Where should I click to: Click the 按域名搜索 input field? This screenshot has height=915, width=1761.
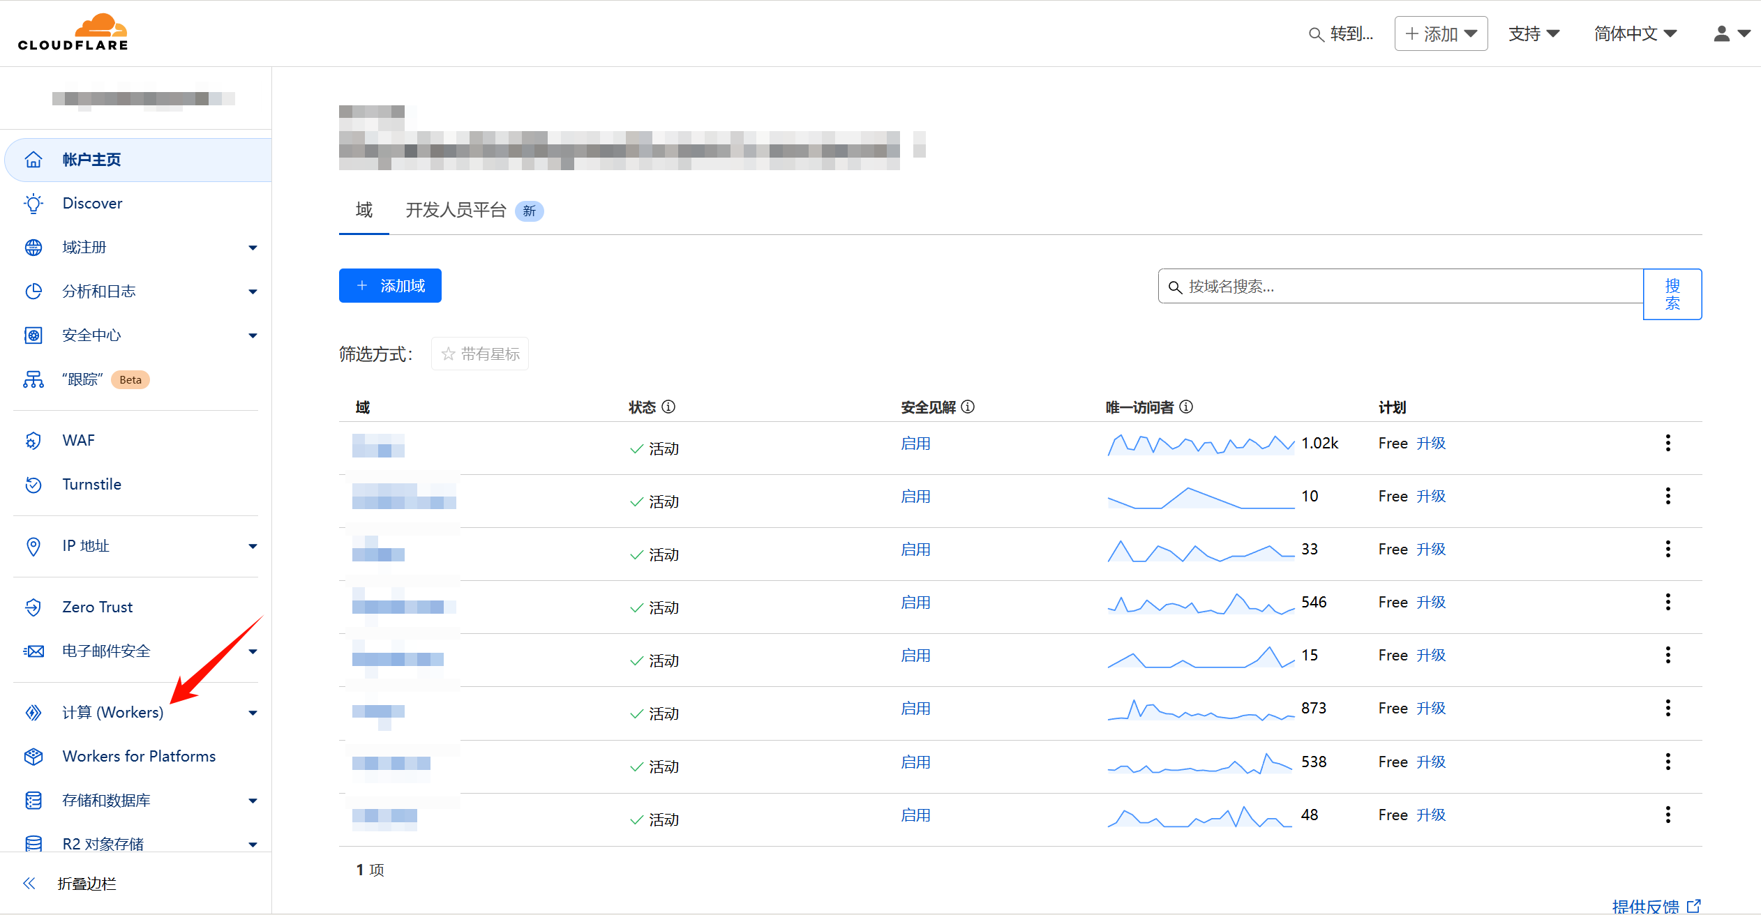[x=1401, y=286]
